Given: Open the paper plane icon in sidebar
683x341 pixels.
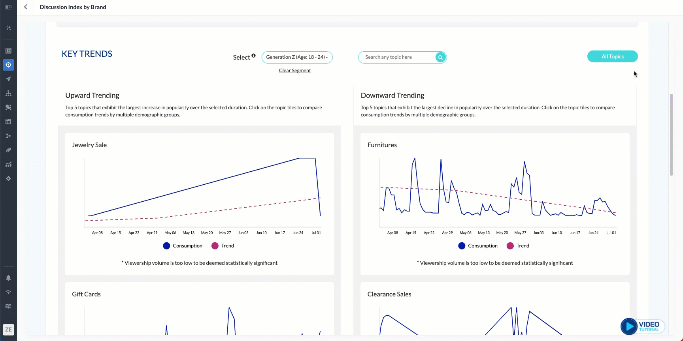Looking at the screenshot, I should coord(8,79).
